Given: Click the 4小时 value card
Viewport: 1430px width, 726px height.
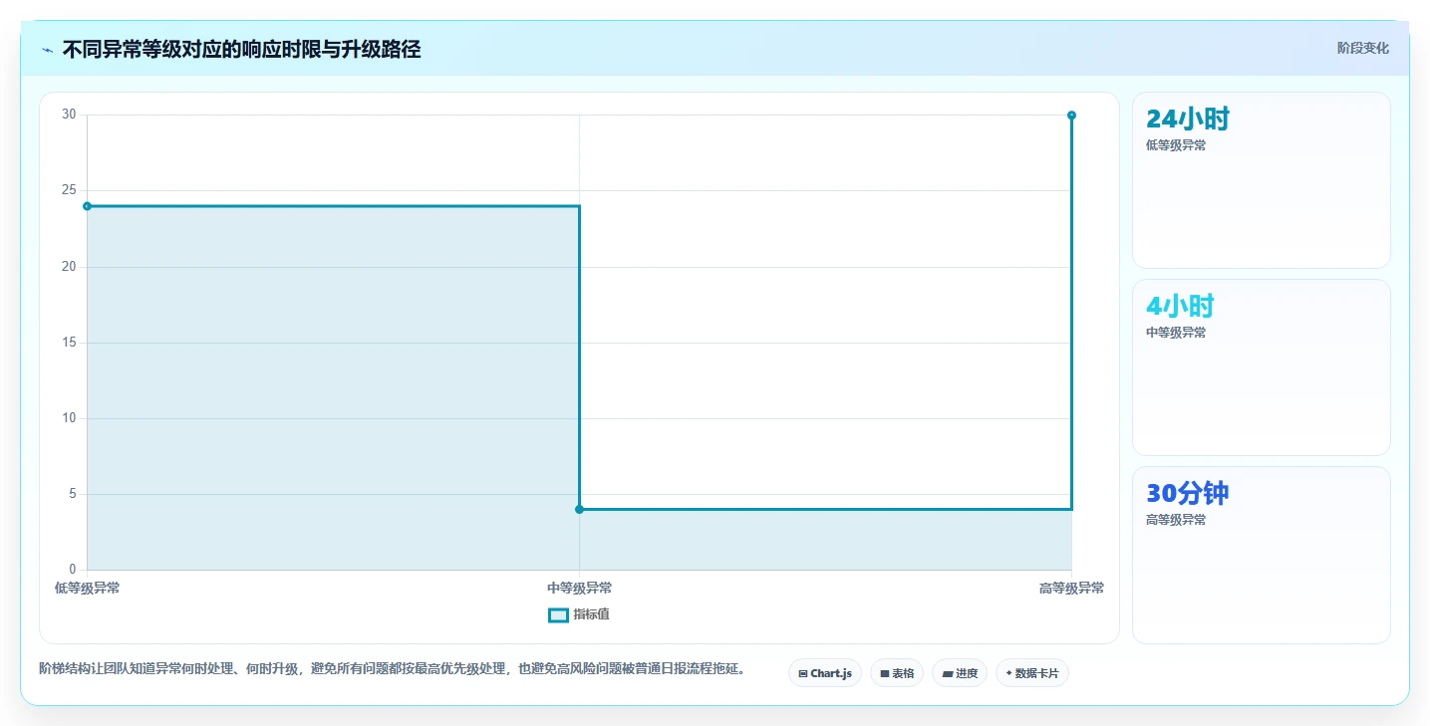Looking at the screenshot, I should (1262, 367).
